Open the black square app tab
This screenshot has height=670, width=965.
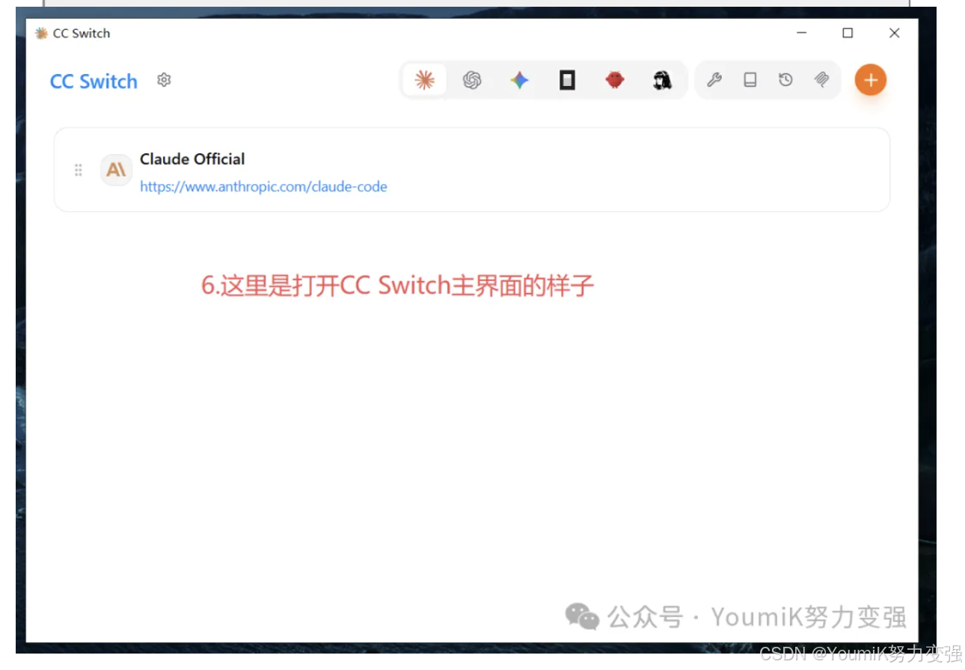pyautogui.click(x=568, y=80)
